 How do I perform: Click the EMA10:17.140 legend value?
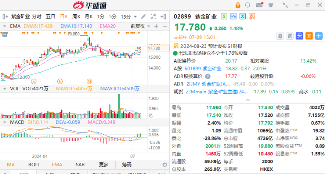[x=76, y=26]
